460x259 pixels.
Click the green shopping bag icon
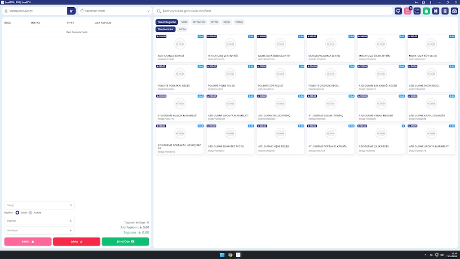point(426,11)
